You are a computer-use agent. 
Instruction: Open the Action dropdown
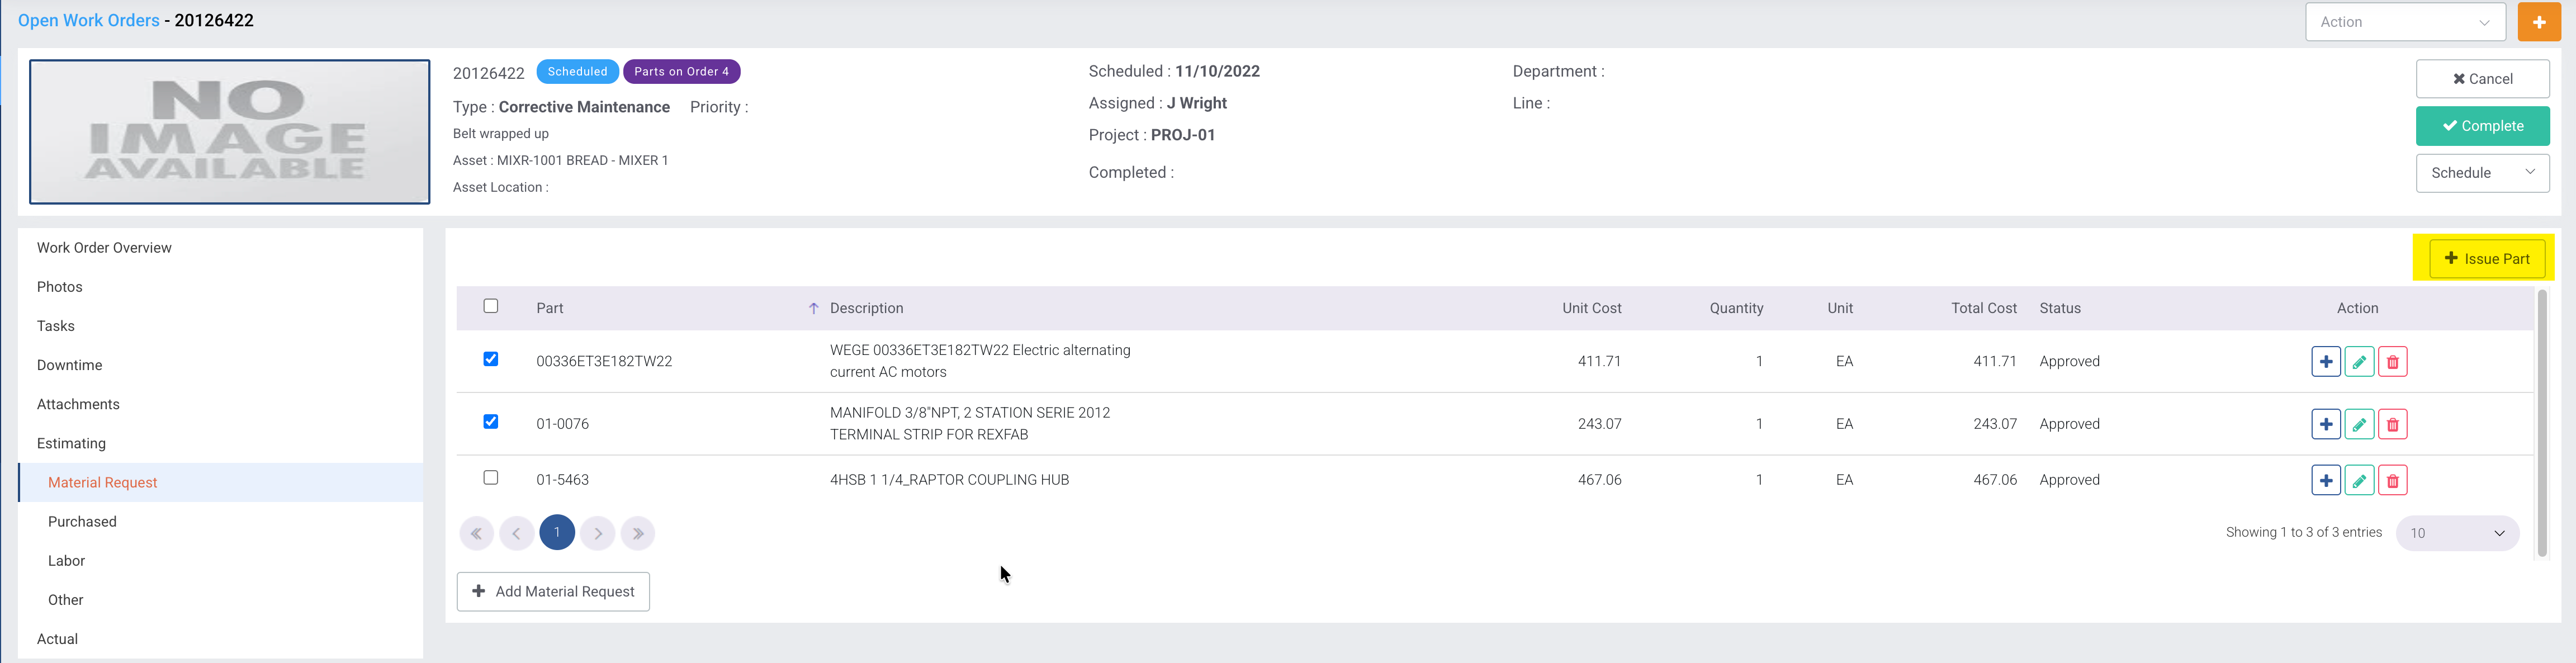[x=2404, y=22]
